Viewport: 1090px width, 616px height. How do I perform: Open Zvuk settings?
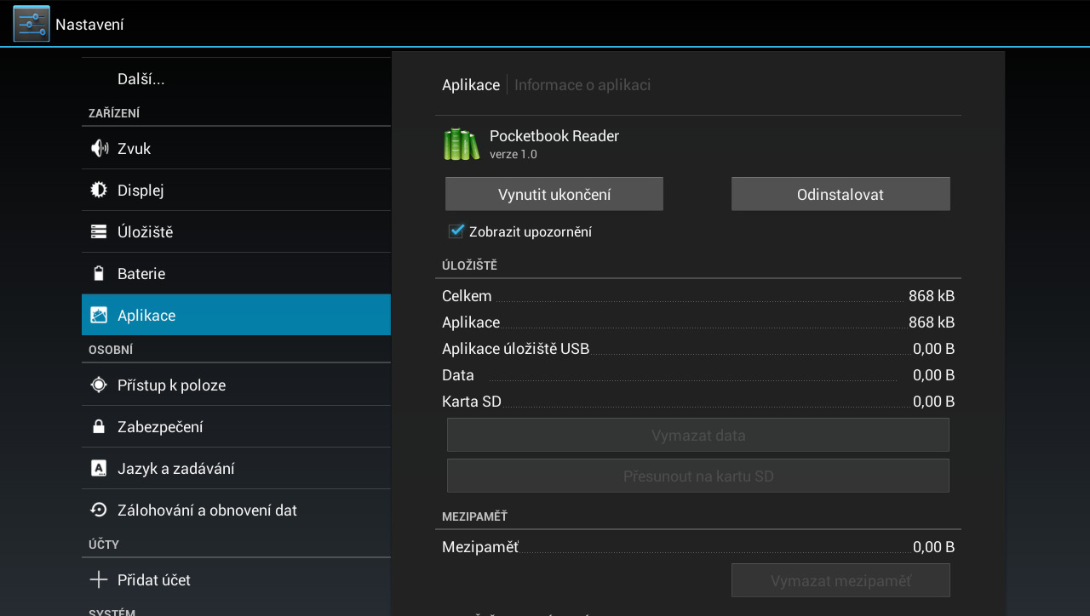(x=236, y=148)
